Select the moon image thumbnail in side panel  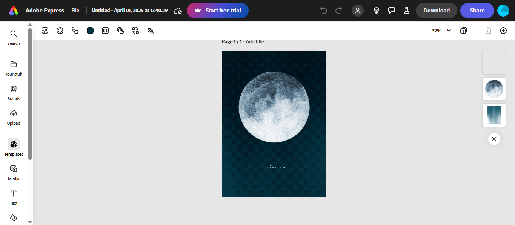(x=494, y=89)
